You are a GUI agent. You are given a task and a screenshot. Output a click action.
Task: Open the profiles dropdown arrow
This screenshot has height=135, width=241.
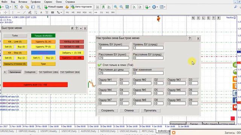[10, 7]
